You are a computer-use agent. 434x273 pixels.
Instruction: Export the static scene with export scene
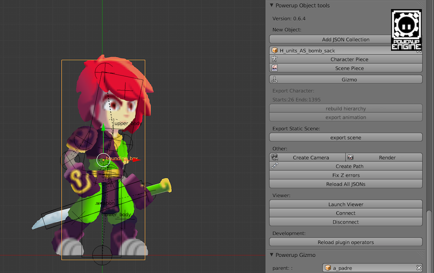pyautogui.click(x=346, y=137)
